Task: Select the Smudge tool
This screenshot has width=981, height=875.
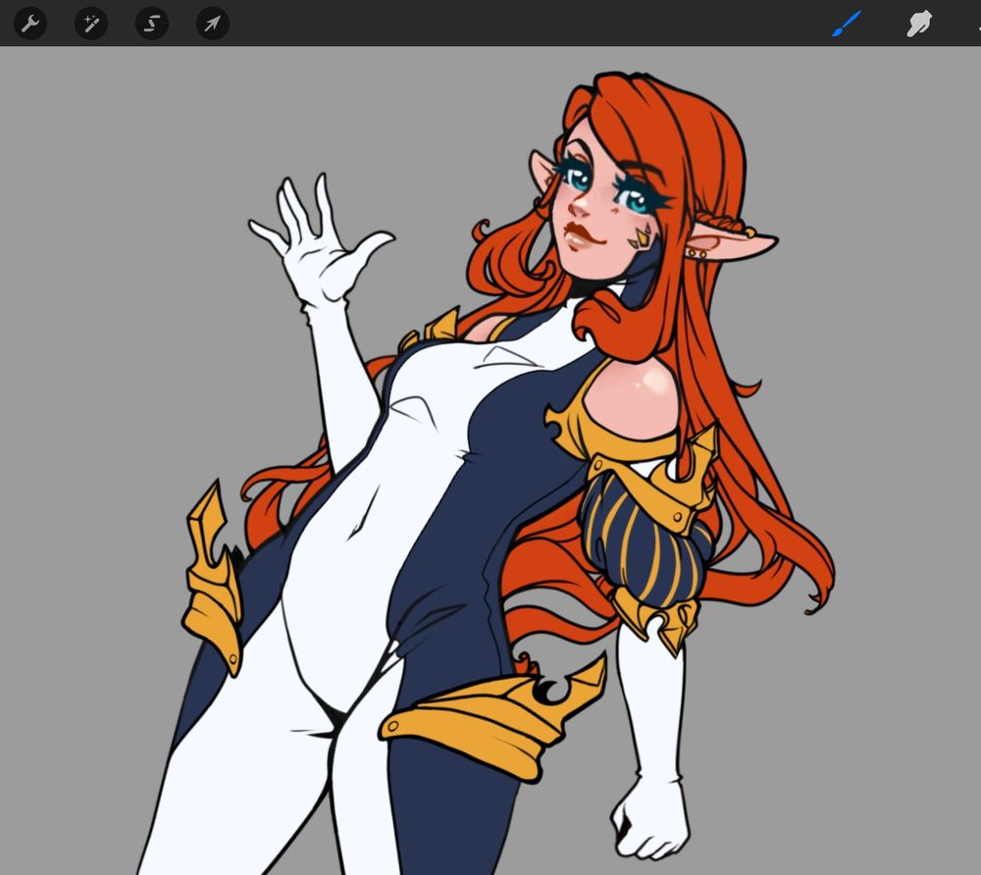Action: pos(919,24)
